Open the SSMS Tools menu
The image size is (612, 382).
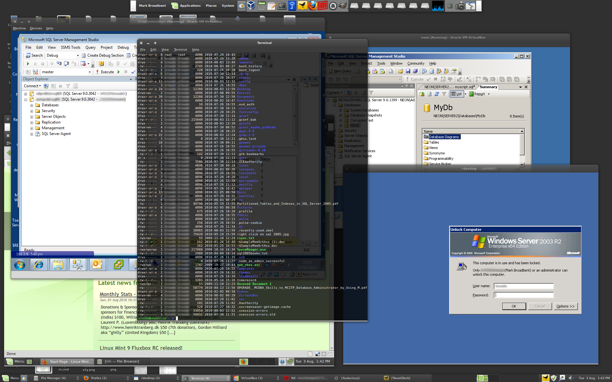click(x=70, y=47)
